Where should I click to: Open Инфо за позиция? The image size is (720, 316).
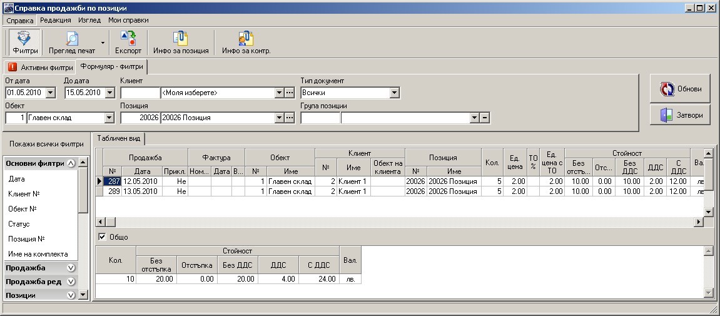(181, 43)
